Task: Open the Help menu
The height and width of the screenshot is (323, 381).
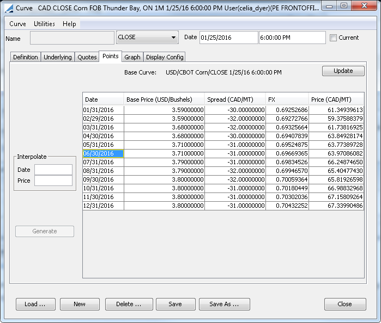Action: pos(69,24)
